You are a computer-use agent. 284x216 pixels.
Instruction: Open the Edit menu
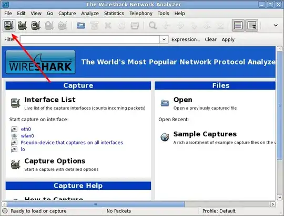click(x=21, y=13)
